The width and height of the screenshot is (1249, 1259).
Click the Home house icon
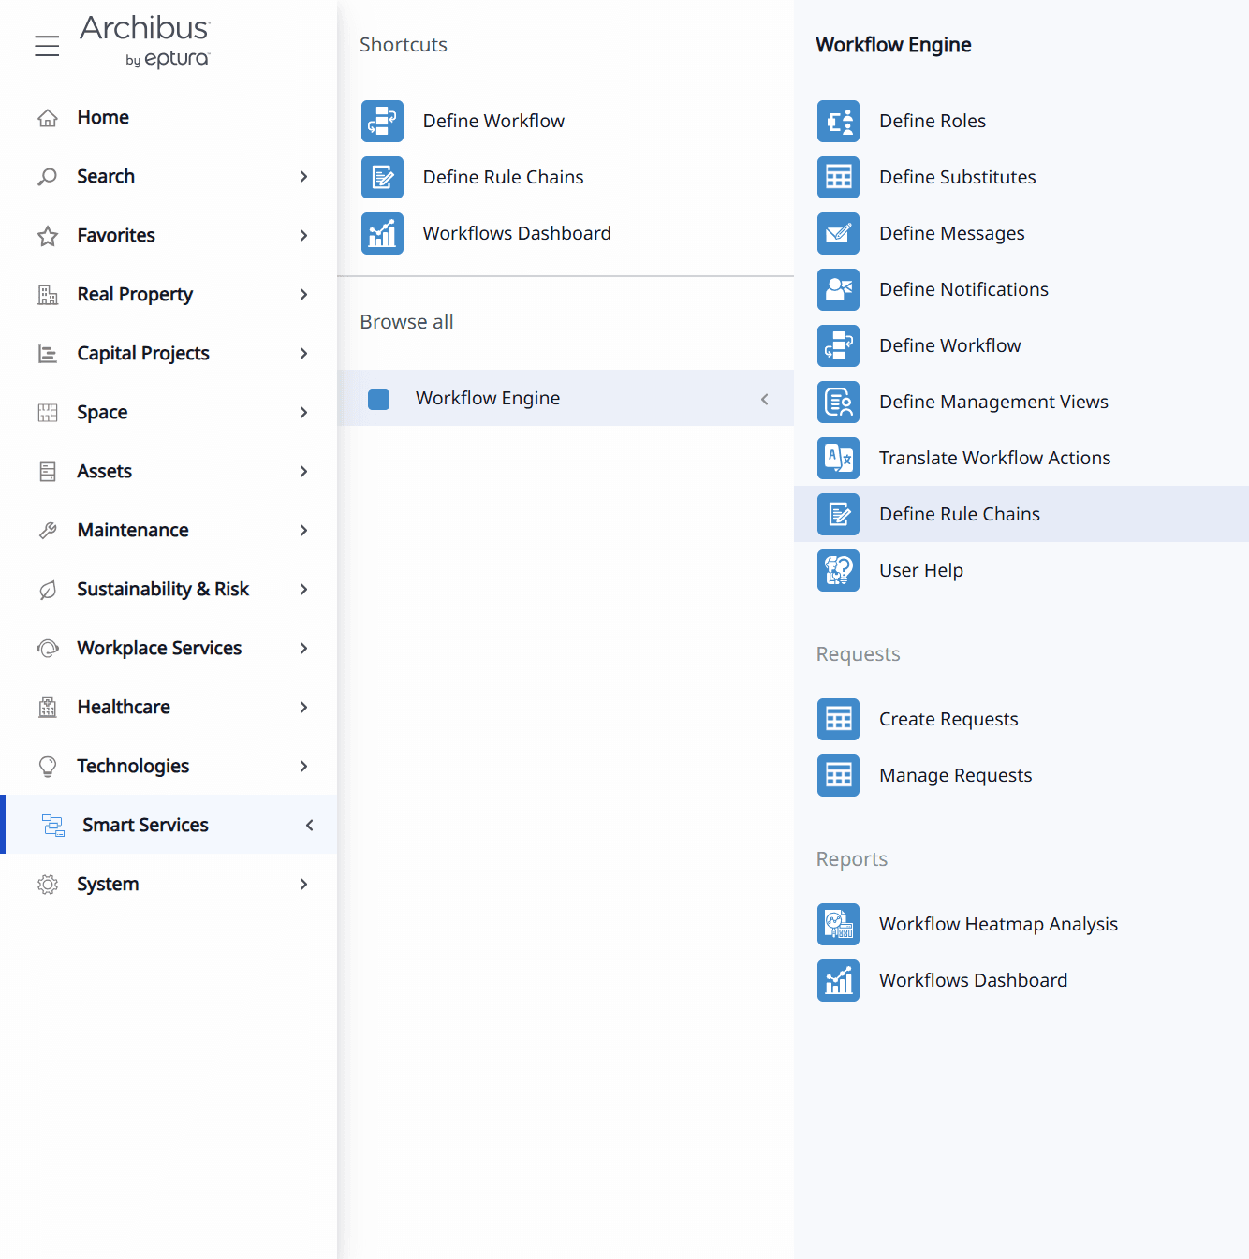pos(48,118)
